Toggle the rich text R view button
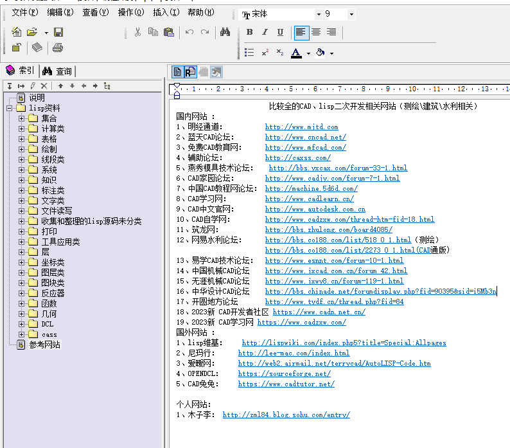The width and height of the screenshot is (510, 448). coord(190,71)
